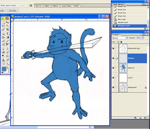
Task: Select the Sponge tool
Action: (x=3, y=52)
